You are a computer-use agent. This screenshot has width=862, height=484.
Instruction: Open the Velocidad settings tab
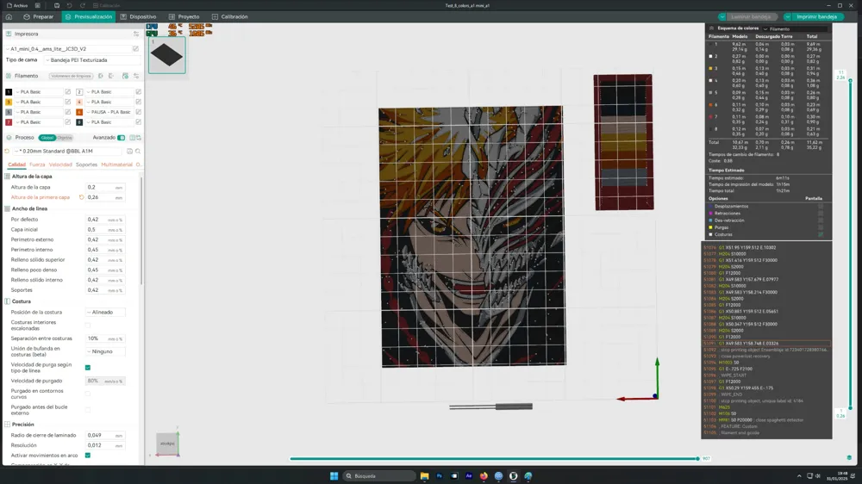pos(60,164)
